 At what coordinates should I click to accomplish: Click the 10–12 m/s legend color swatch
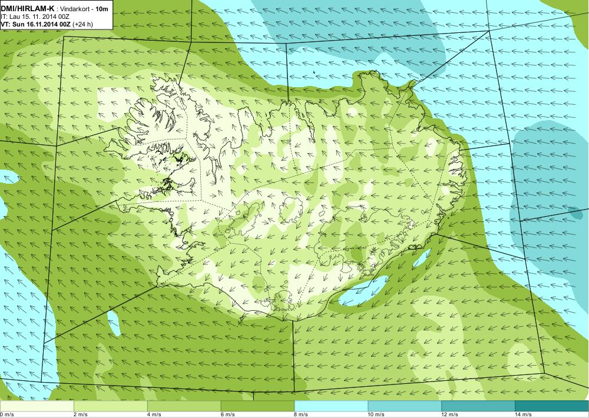click(x=405, y=406)
